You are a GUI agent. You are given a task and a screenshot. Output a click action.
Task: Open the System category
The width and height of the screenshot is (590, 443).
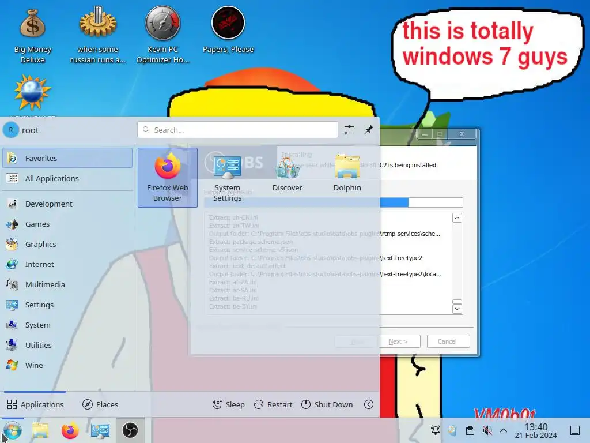(x=67, y=325)
